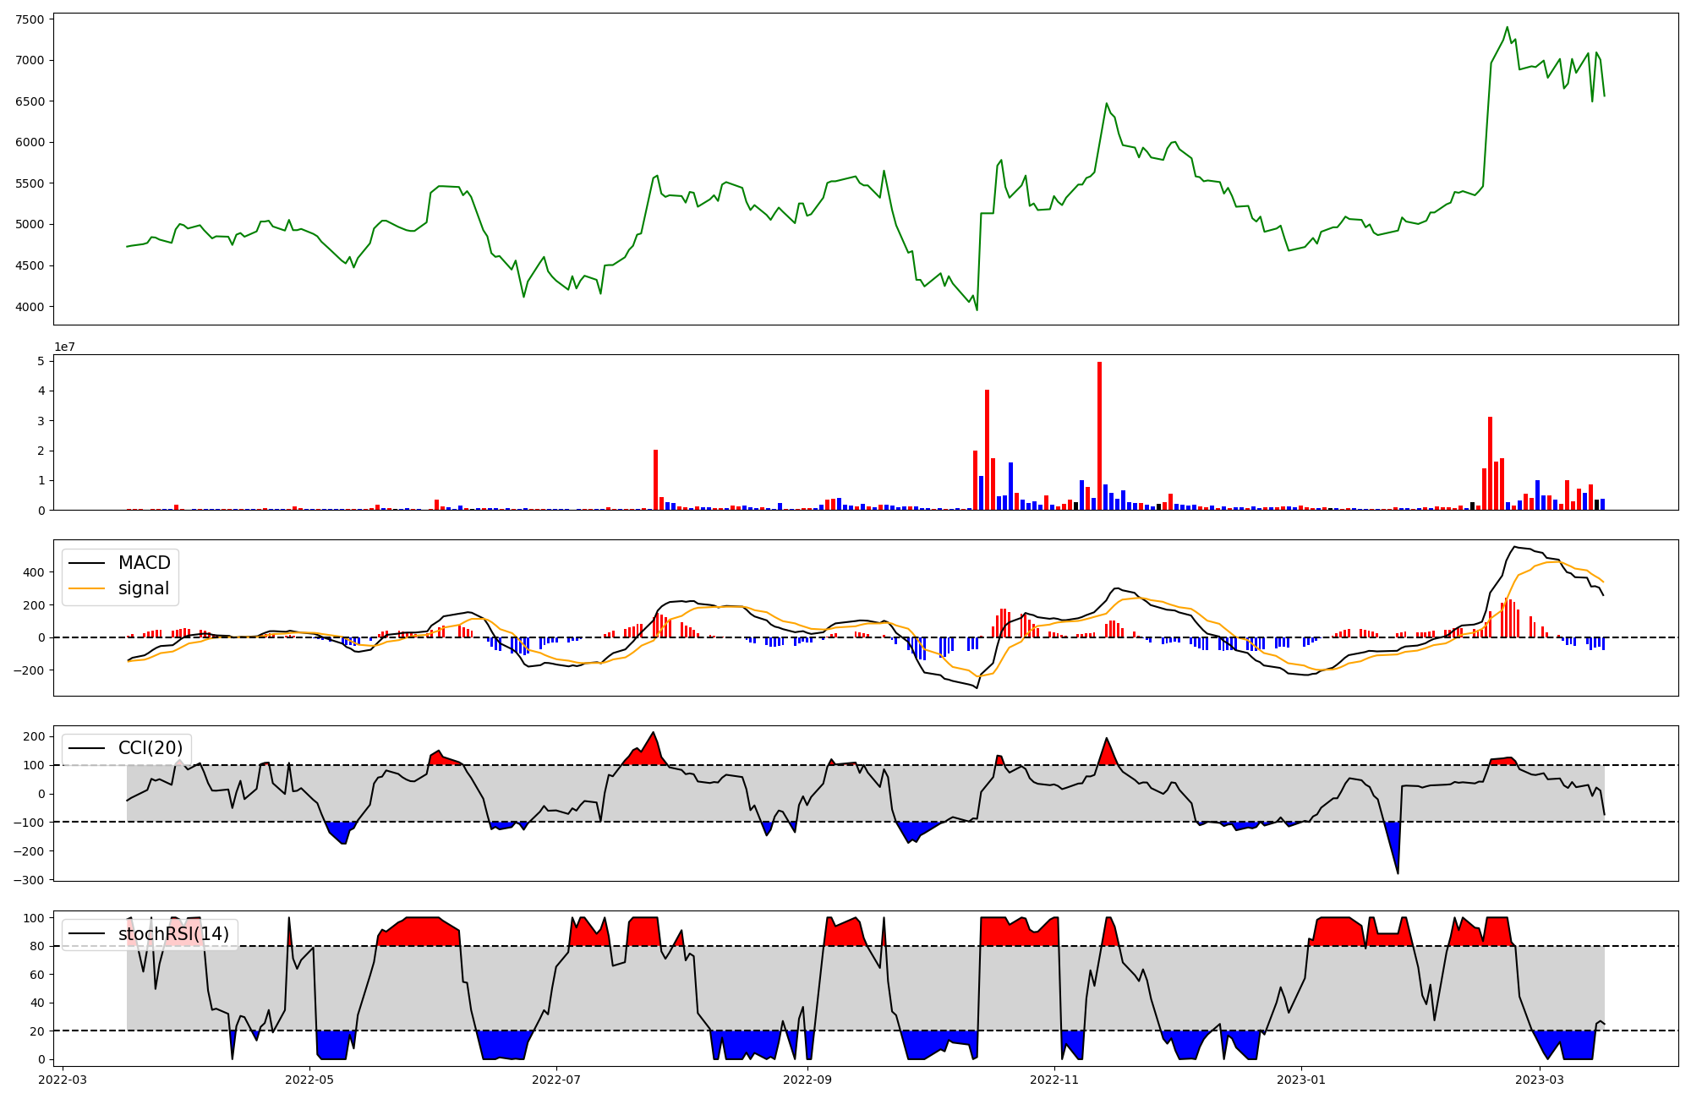Click the 4000 price axis tick label
1691x1099 pixels.
pos(30,307)
